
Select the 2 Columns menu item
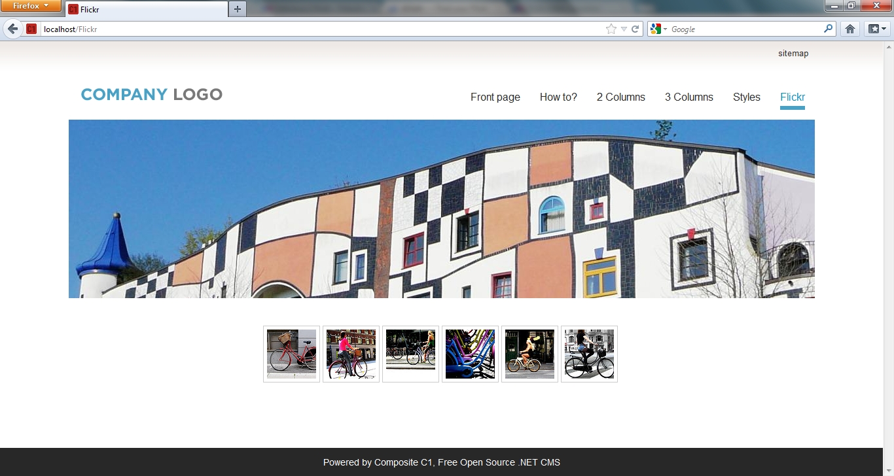[620, 97]
